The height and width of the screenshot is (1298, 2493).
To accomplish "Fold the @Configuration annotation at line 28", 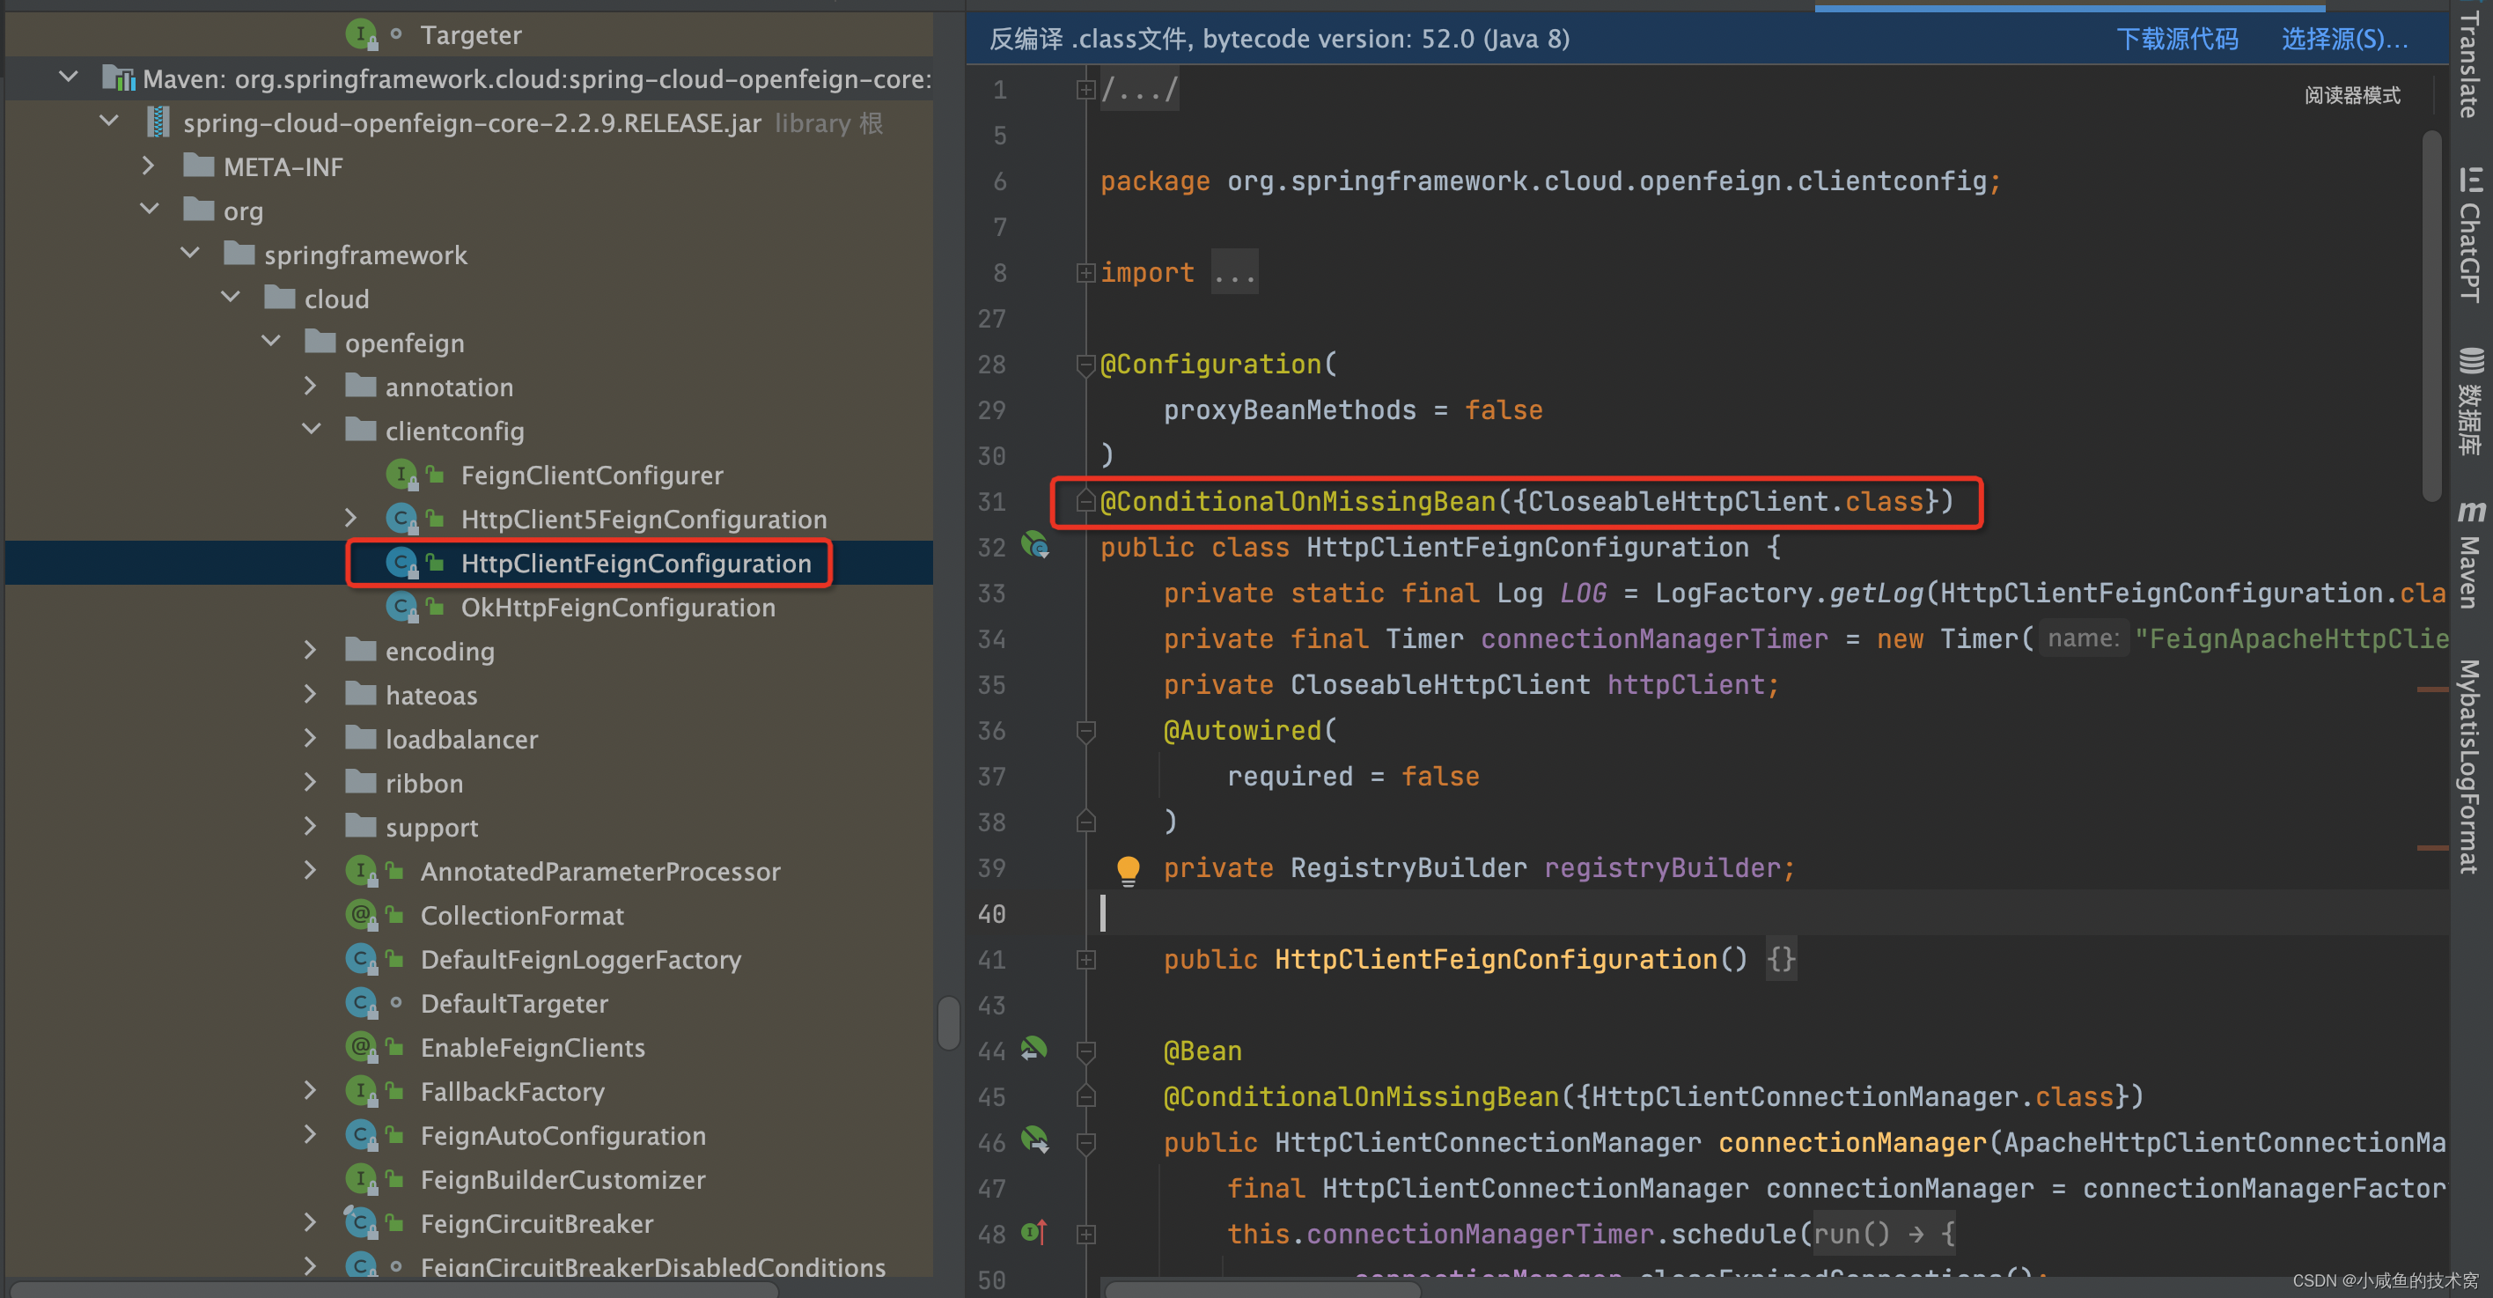I will pyautogui.click(x=1085, y=365).
